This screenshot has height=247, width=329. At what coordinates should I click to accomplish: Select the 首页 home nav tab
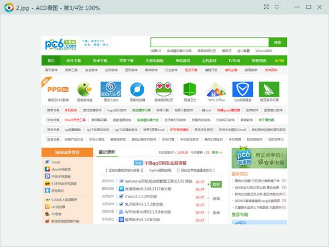click(x=51, y=60)
